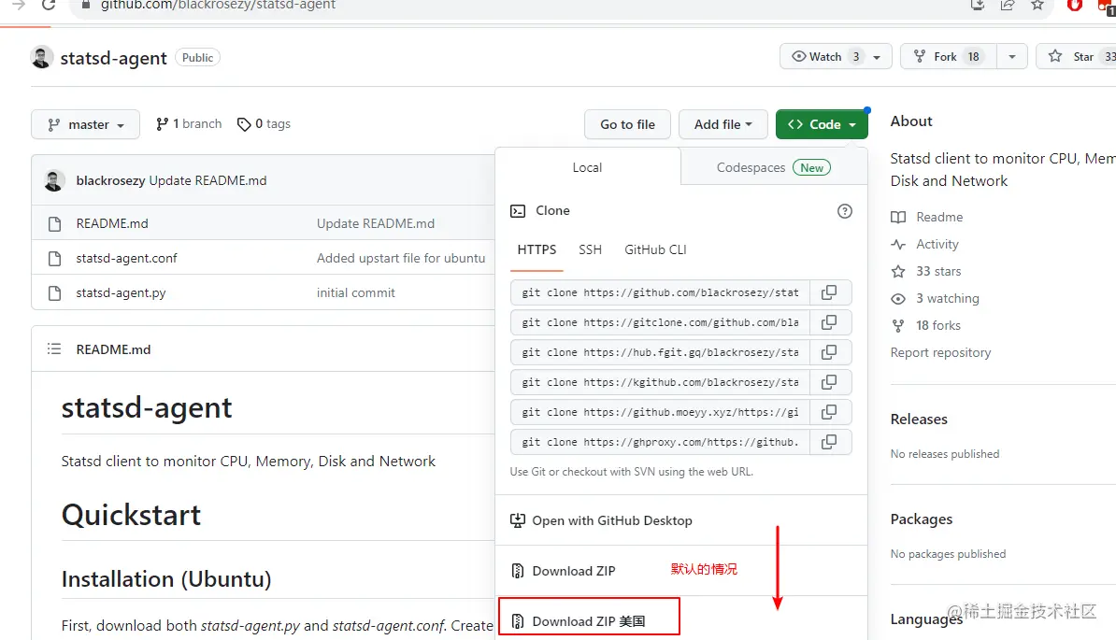Open the 33 stars link

click(926, 271)
